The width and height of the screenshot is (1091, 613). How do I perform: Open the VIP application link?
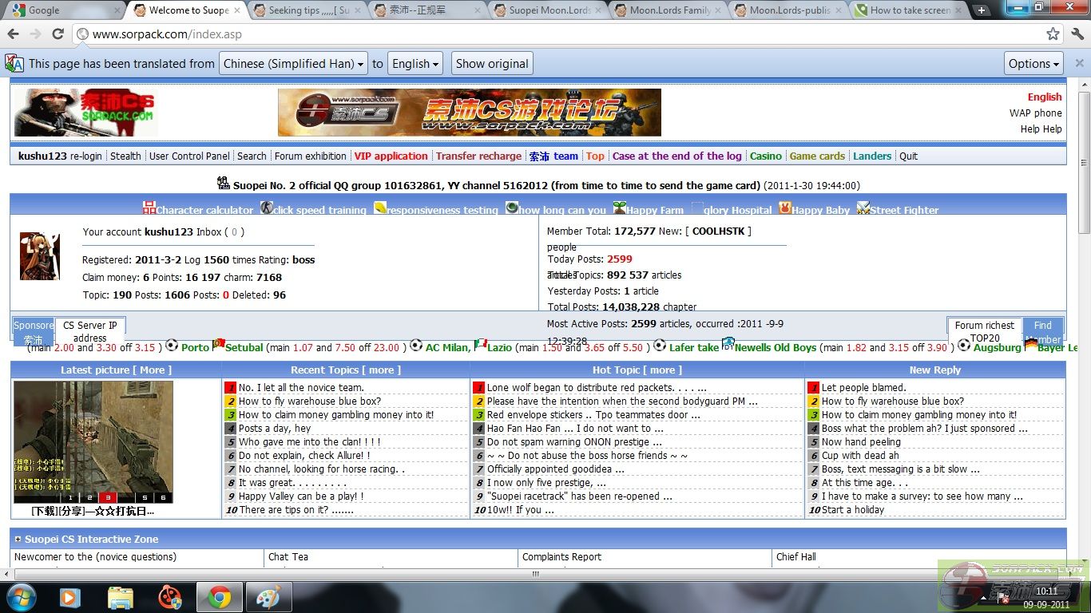click(391, 156)
